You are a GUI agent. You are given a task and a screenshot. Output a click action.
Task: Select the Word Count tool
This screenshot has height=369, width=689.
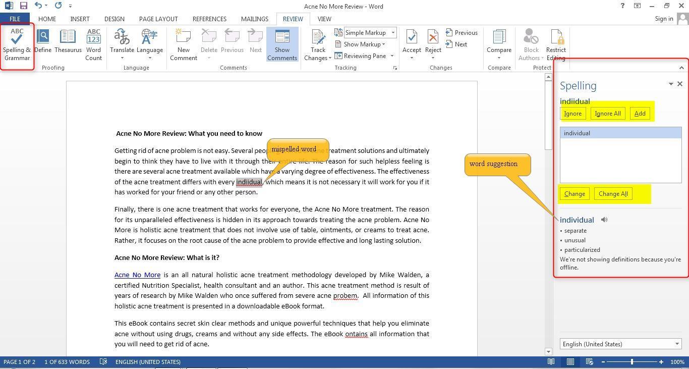coord(93,44)
